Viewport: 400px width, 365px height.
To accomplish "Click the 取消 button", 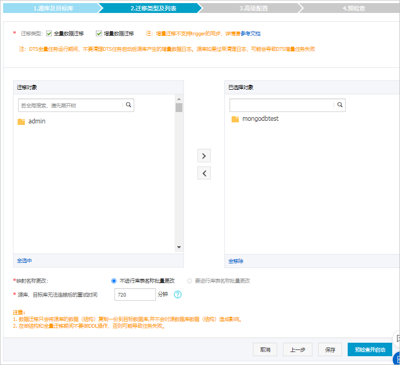I will coord(265,349).
